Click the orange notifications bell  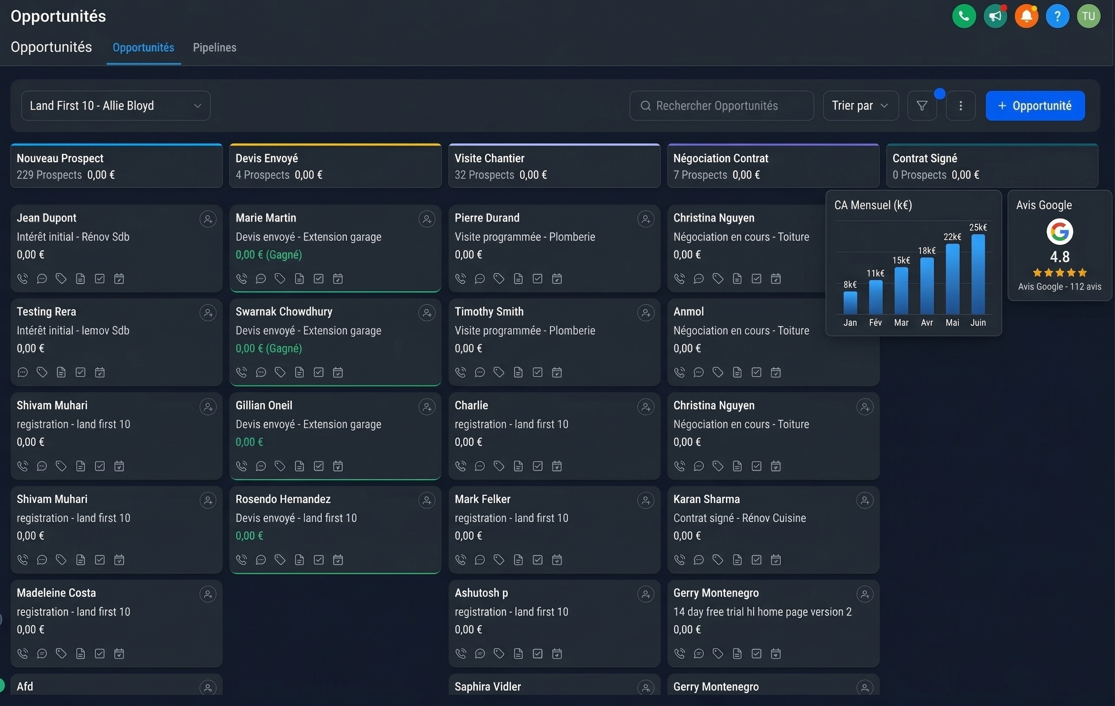[1026, 16]
